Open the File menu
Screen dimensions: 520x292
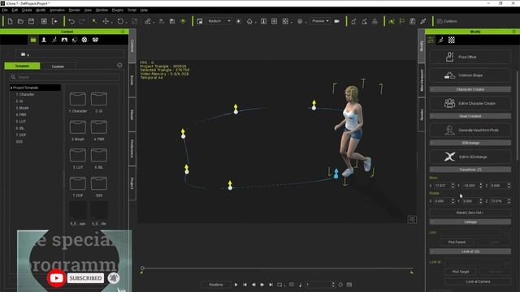pos(5,10)
